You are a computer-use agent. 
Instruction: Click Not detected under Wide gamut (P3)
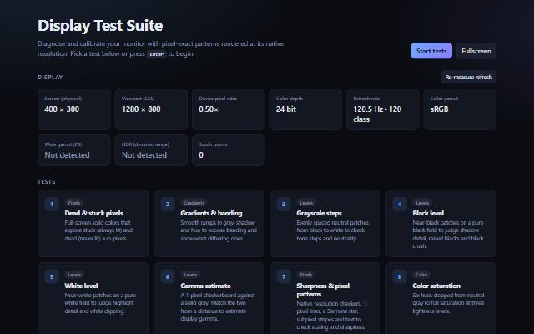pos(67,155)
